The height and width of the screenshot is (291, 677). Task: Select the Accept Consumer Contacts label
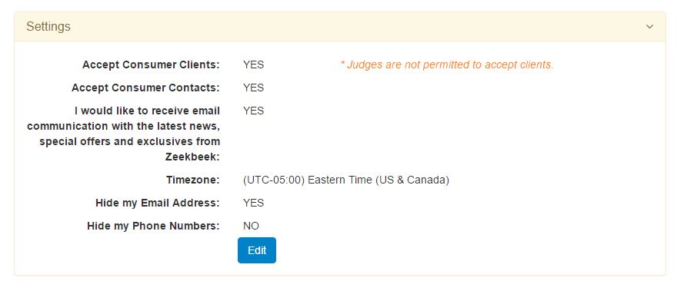coord(145,88)
